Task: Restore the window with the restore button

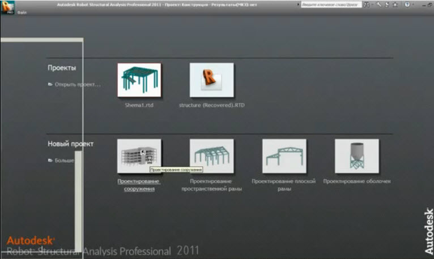Action: coord(430,5)
